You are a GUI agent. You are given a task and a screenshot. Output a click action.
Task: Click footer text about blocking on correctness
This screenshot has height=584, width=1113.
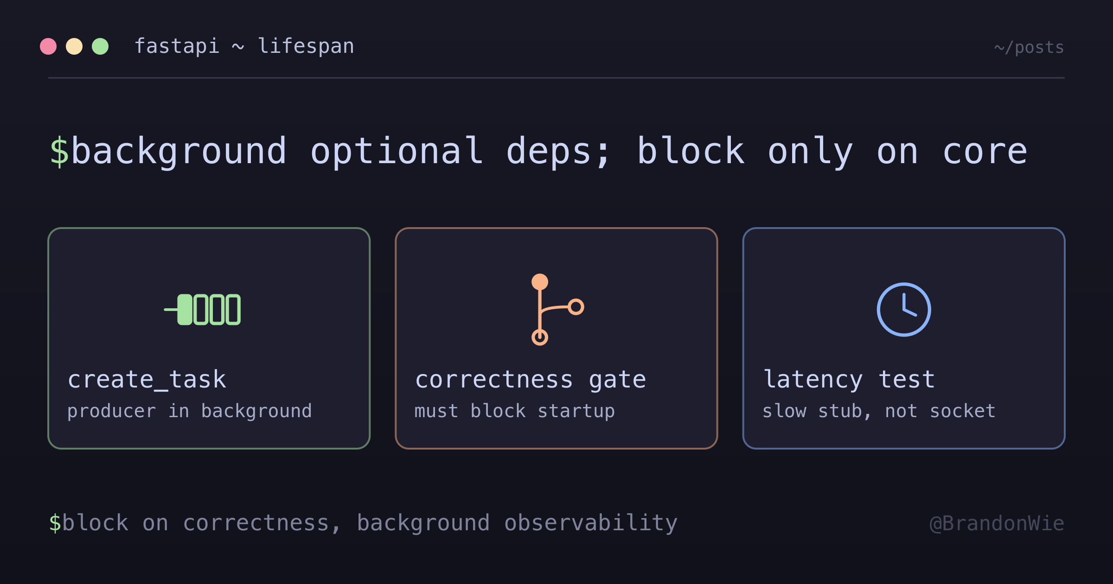pyautogui.click(x=370, y=523)
